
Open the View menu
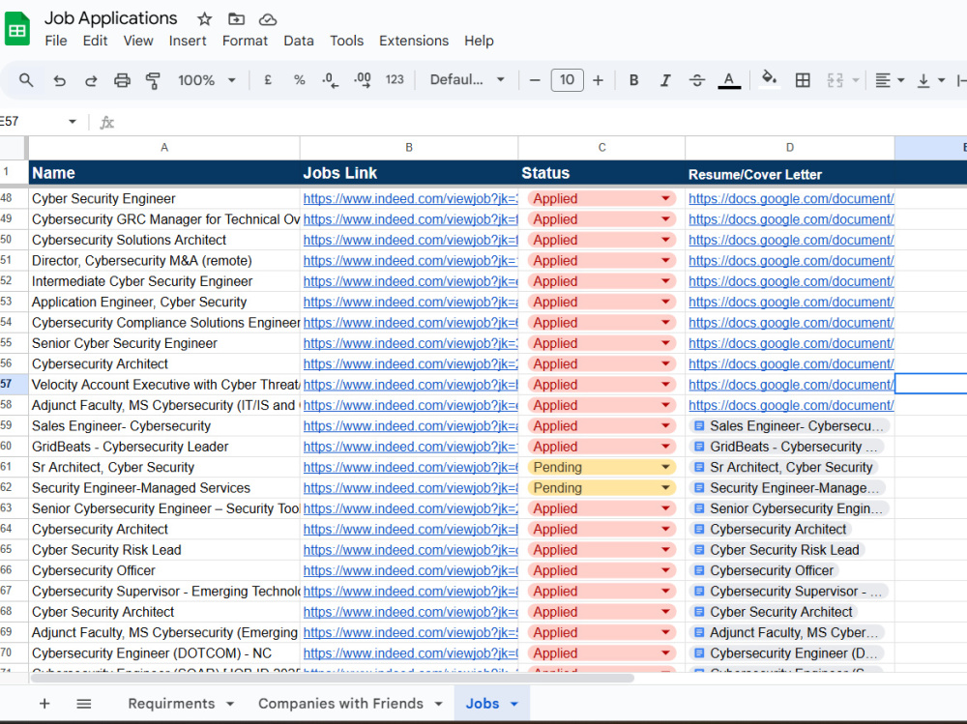pos(138,41)
